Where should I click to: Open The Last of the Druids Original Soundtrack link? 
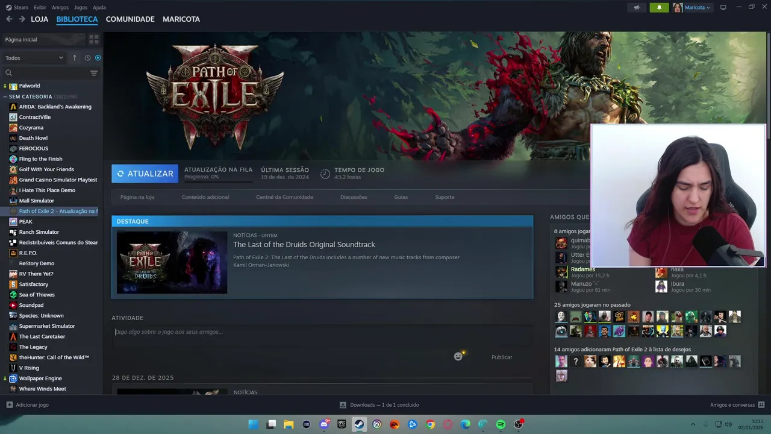(x=304, y=244)
